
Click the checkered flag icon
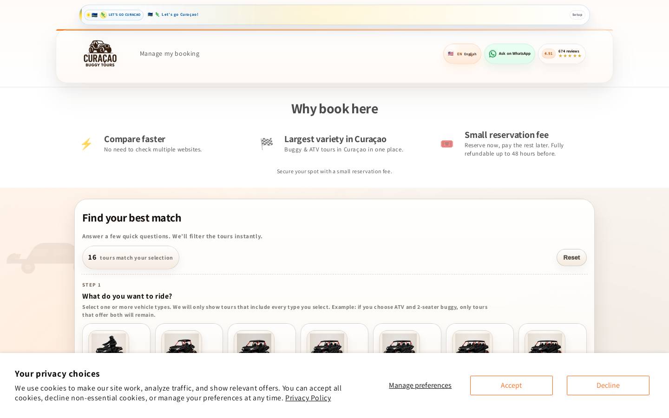267,144
